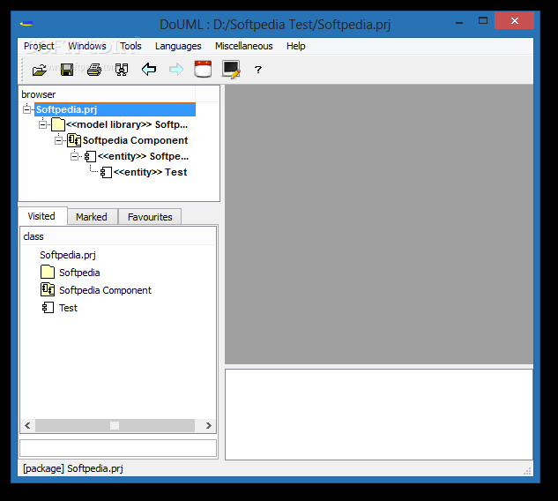Print using the printer toolbar icon
The height and width of the screenshot is (501, 558).
coord(94,70)
